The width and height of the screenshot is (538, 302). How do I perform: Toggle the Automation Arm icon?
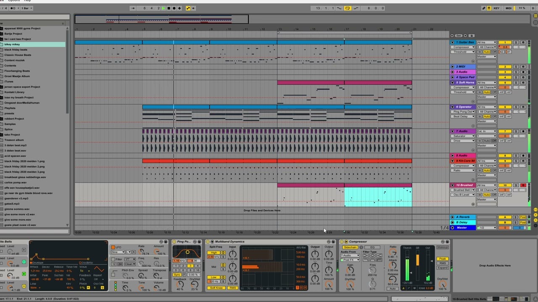pyautogui.click(x=188, y=8)
